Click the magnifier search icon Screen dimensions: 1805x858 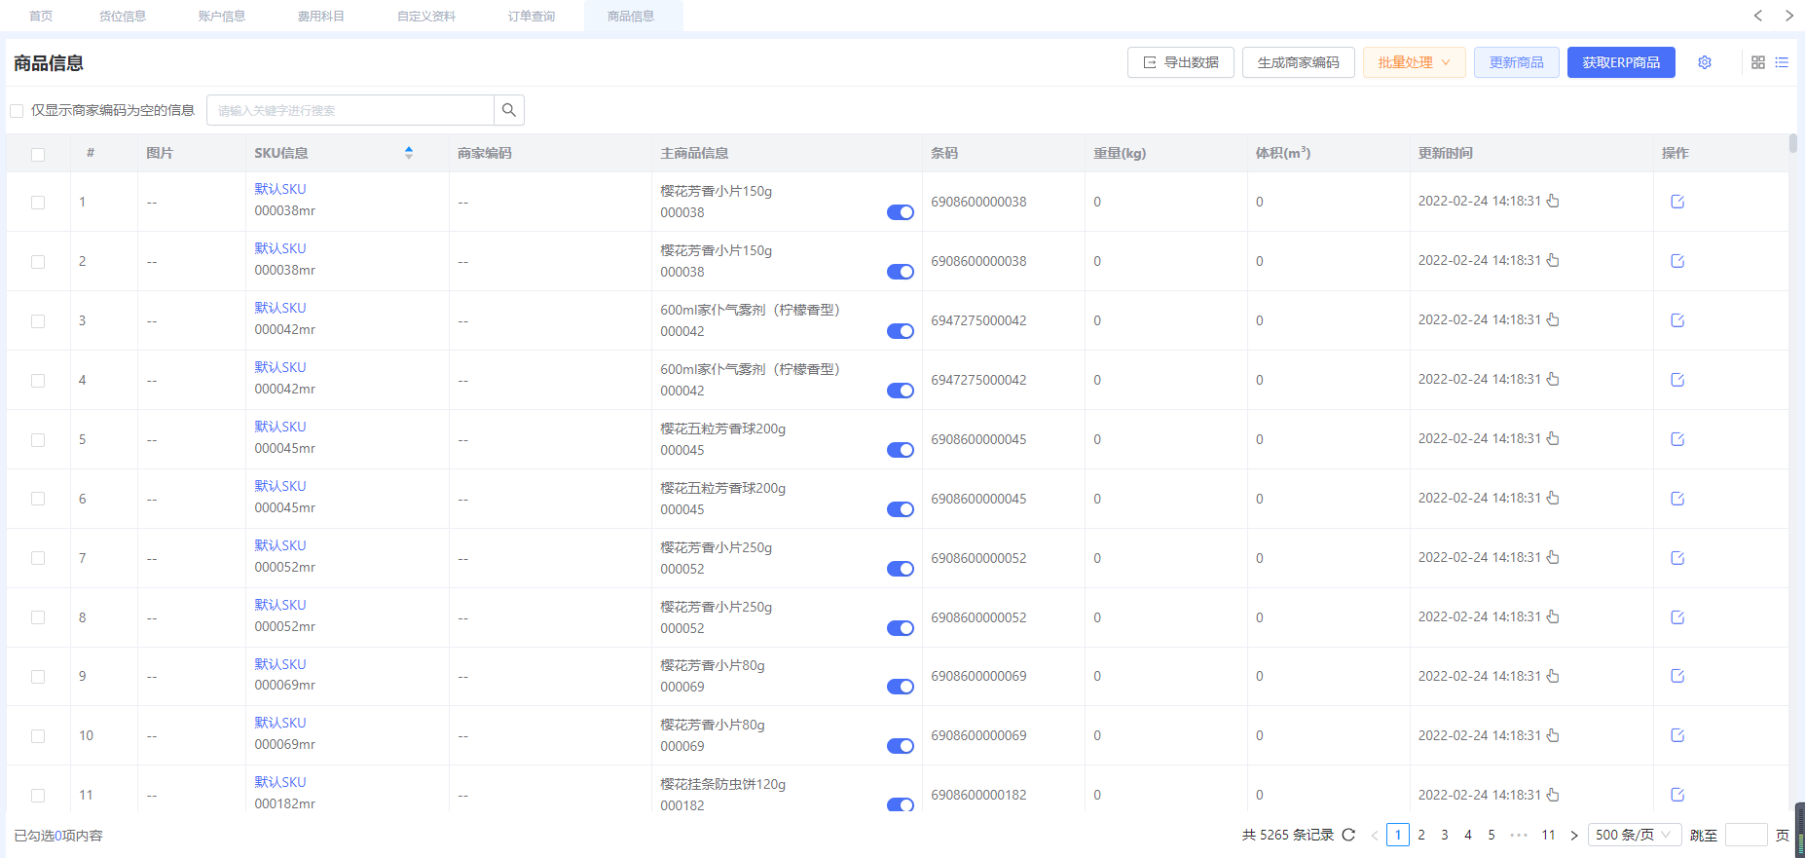point(509,110)
